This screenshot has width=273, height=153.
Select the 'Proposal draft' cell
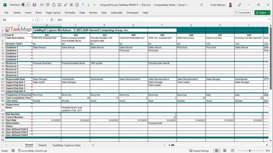point(162,123)
